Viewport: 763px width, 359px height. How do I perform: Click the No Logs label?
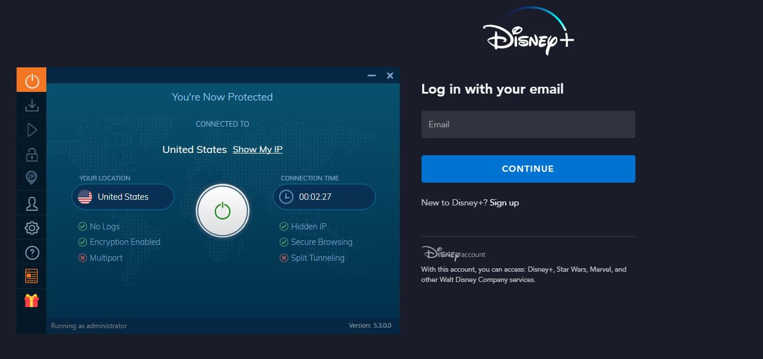tap(105, 227)
